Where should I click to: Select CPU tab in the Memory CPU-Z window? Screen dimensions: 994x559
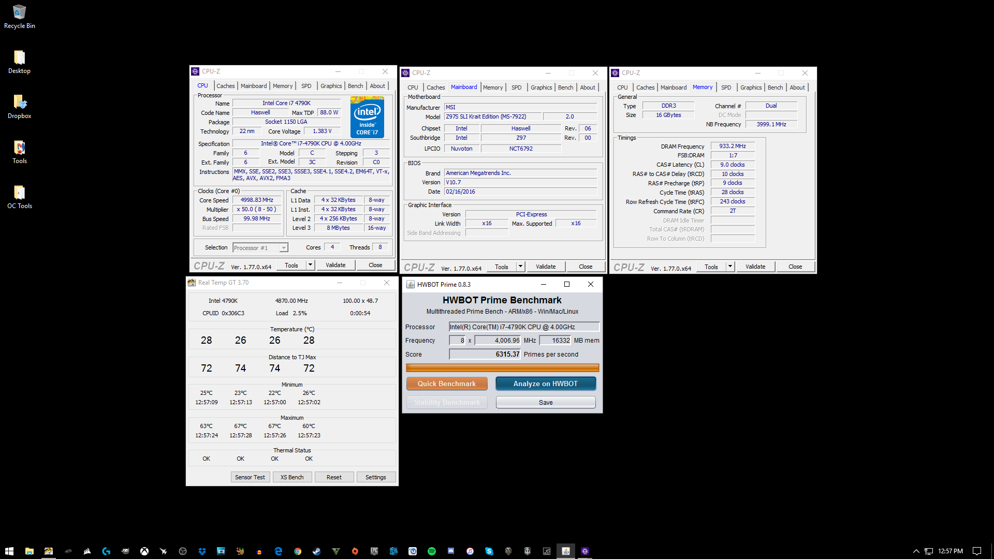pyautogui.click(x=622, y=87)
